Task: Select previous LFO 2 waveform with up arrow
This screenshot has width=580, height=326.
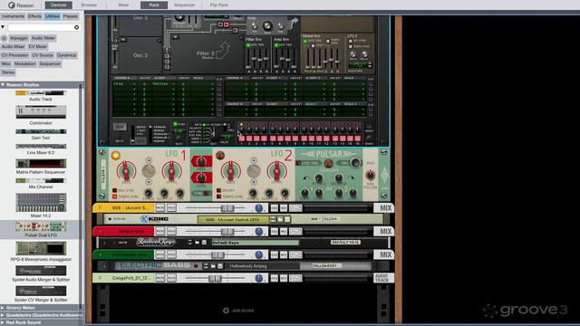Action: point(254,160)
